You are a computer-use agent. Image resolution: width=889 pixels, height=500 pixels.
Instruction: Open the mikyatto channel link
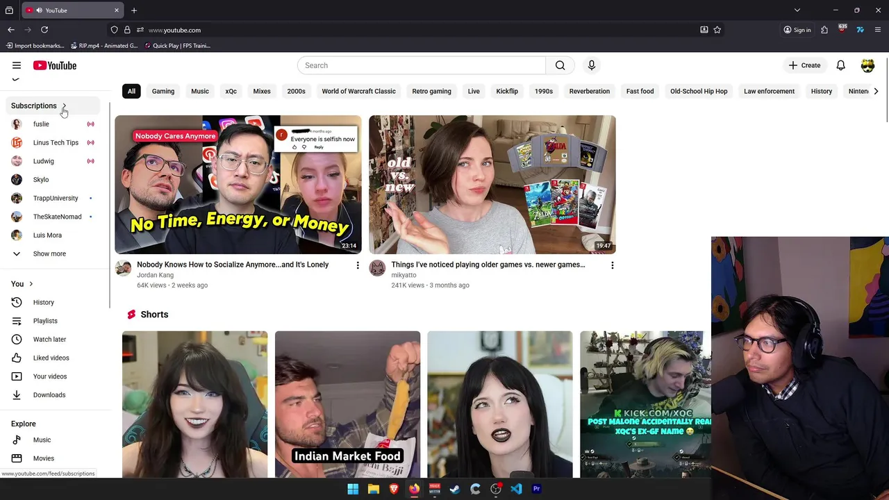404,275
